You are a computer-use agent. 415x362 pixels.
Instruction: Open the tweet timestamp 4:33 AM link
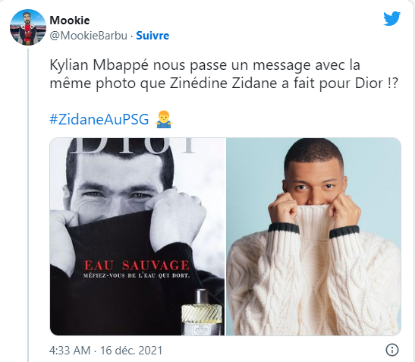coord(70,351)
